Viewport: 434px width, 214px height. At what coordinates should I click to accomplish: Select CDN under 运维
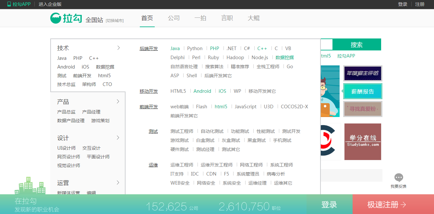coord(211,174)
